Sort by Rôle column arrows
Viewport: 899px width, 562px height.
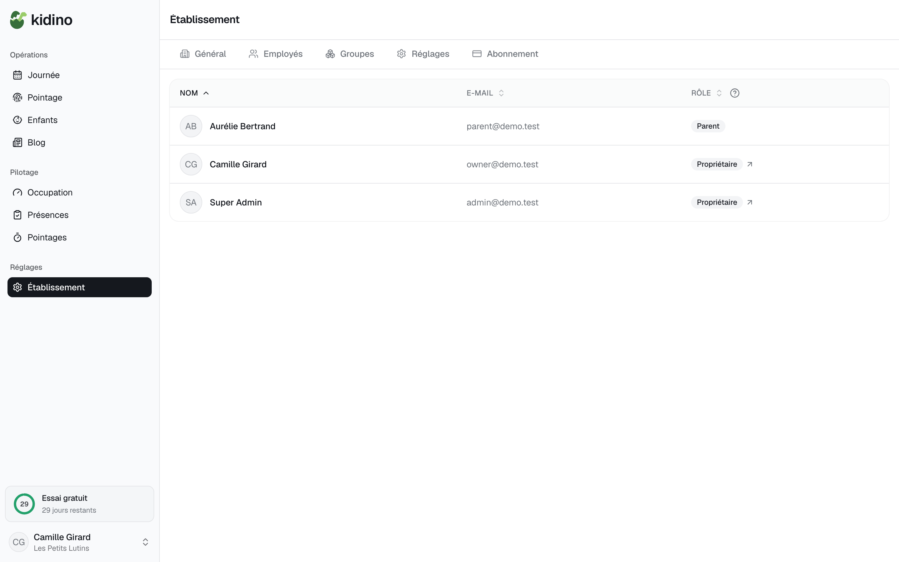point(719,93)
